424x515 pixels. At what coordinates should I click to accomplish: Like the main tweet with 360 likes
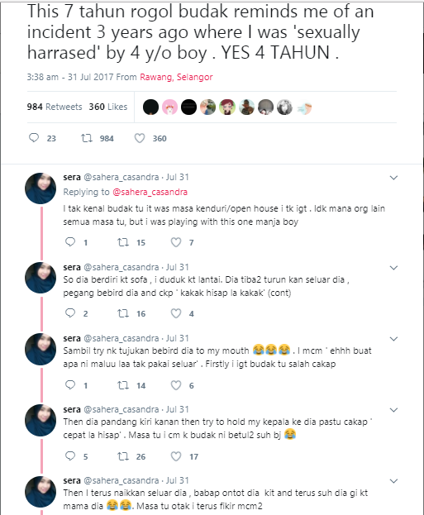pos(140,138)
